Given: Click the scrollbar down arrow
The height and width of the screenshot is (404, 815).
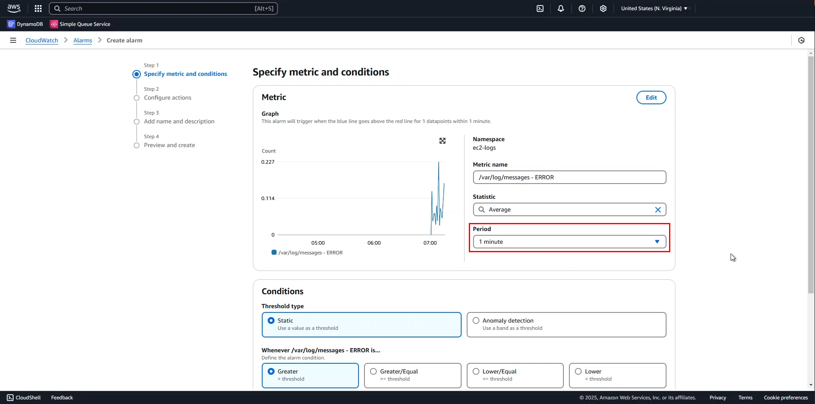Looking at the screenshot, I should pyautogui.click(x=811, y=385).
